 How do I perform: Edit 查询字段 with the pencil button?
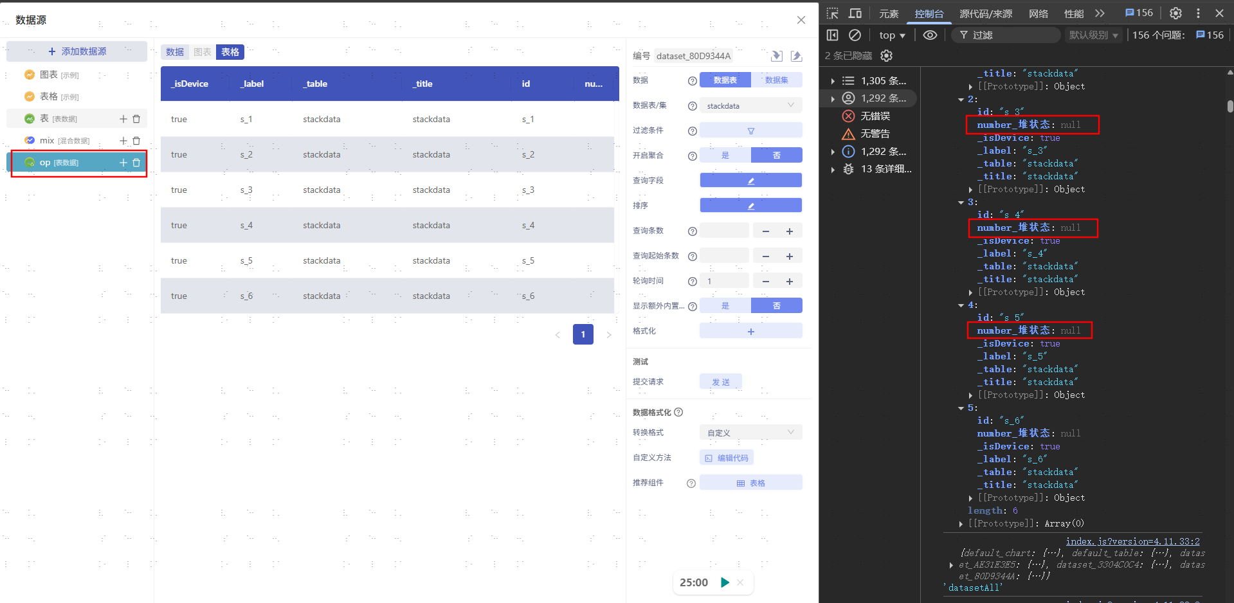[x=750, y=181]
